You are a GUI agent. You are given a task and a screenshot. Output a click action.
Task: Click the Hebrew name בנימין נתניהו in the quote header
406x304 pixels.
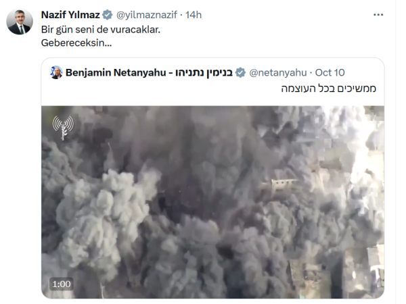coord(204,73)
